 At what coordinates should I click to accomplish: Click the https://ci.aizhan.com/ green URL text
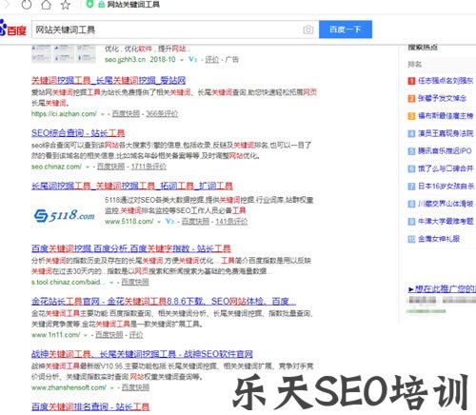pyautogui.click(x=64, y=113)
